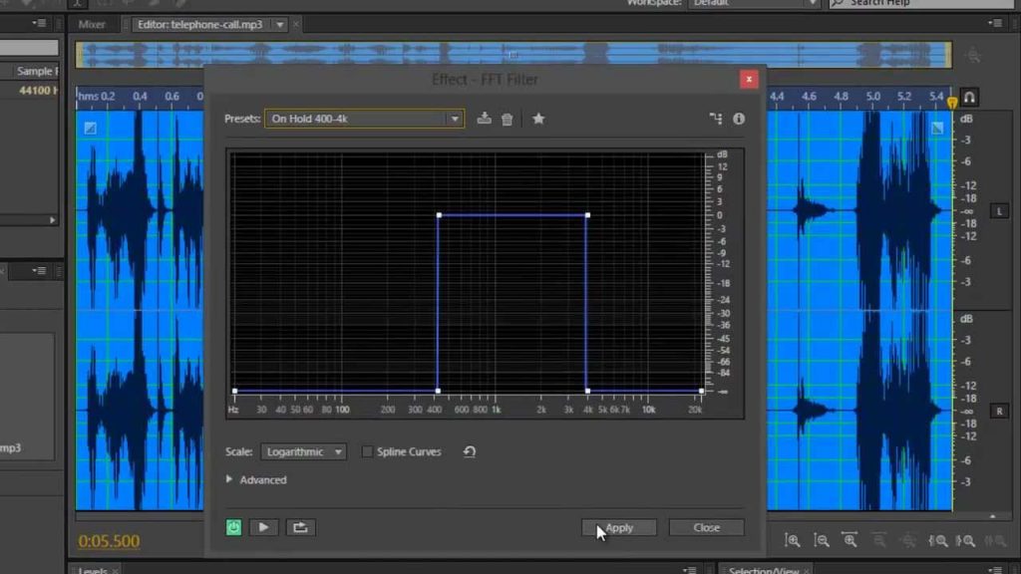Click the effect info icon
The height and width of the screenshot is (574, 1021).
(739, 119)
